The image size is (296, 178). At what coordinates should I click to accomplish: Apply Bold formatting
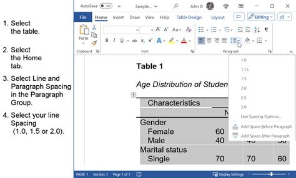coord(106,40)
